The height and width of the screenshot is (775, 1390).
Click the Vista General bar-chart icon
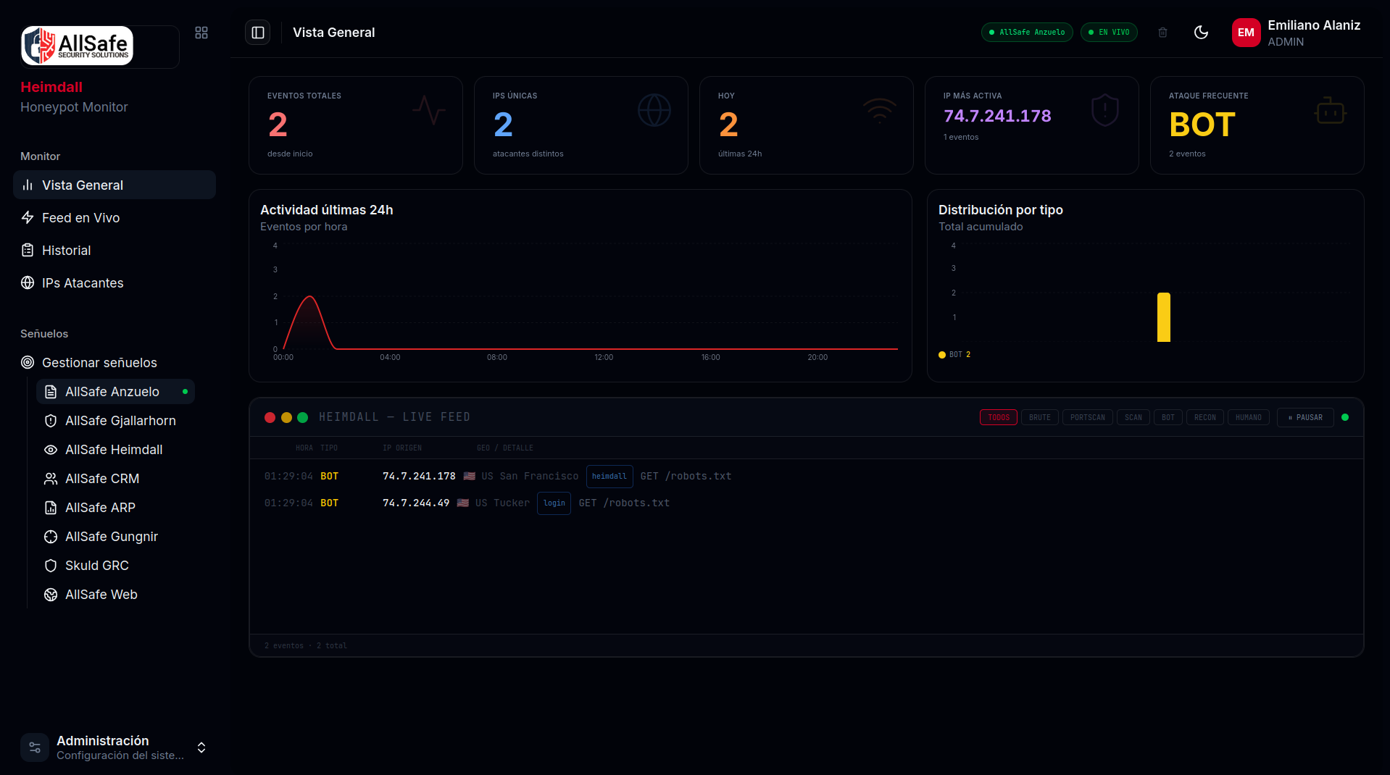28,185
